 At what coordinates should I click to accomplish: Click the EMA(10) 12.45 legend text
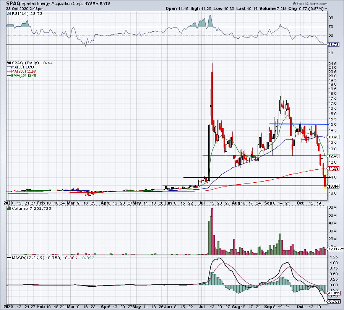click(x=23, y=75)
